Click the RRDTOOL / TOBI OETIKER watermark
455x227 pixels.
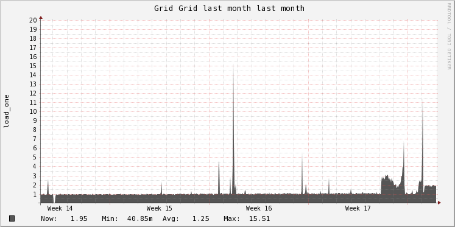coord(449,36)
